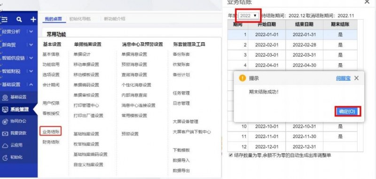Open 单据消息设置 entry

pos(134,54)
